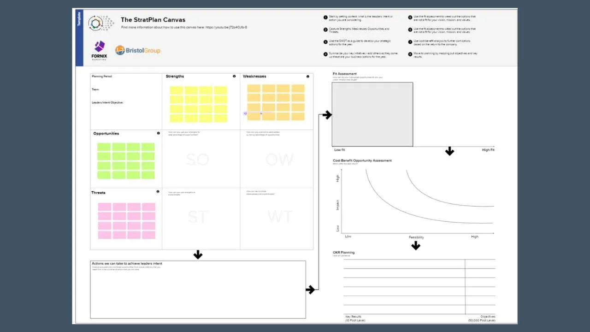Click the info icon on the Strengths section
The image size is (590, 332).
(x=235, y=77)
